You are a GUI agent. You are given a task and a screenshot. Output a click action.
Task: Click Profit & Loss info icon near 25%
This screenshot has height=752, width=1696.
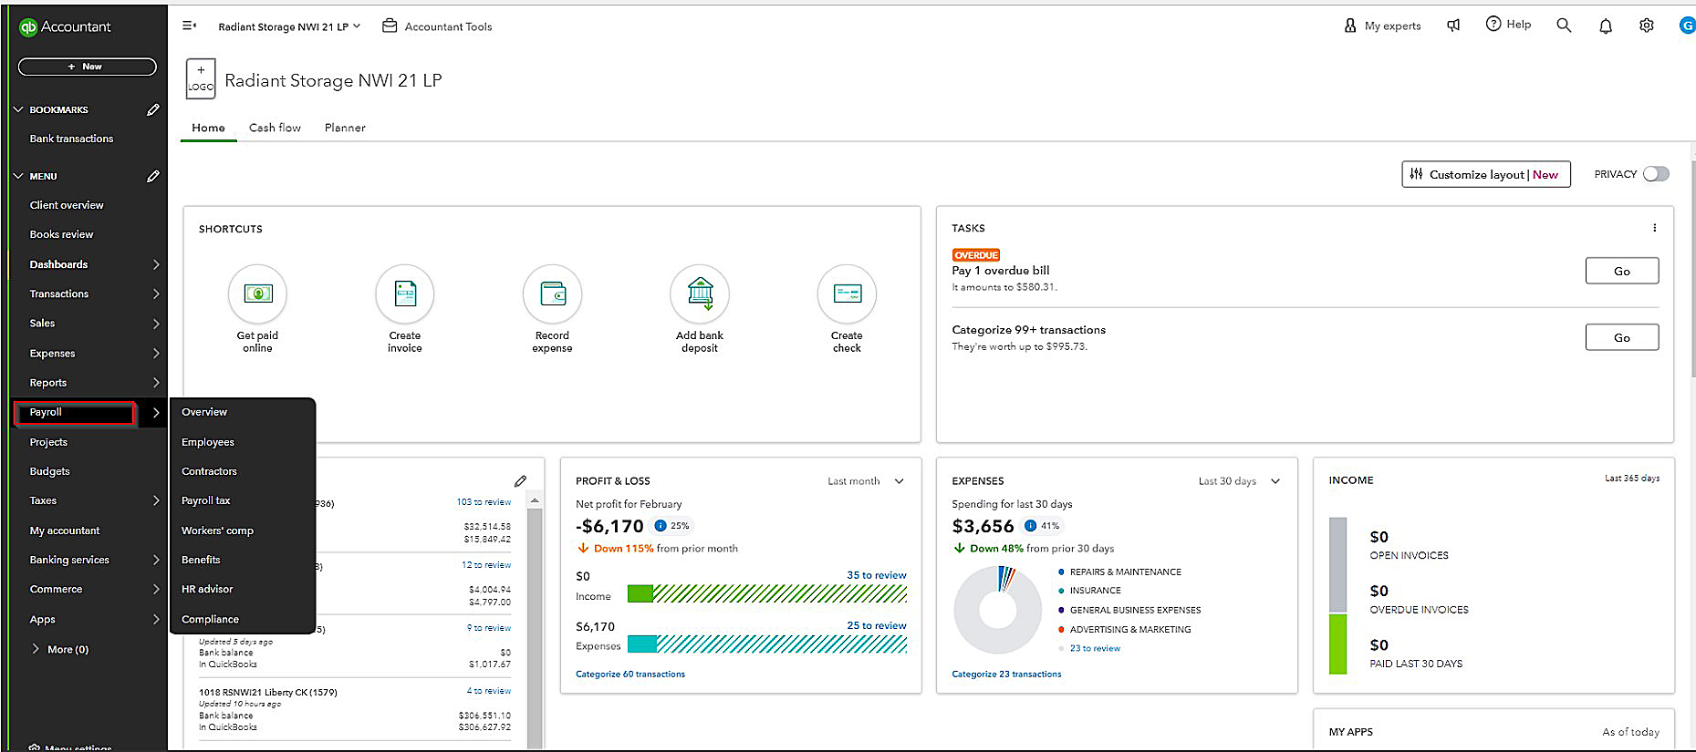(x=661, y=526)
